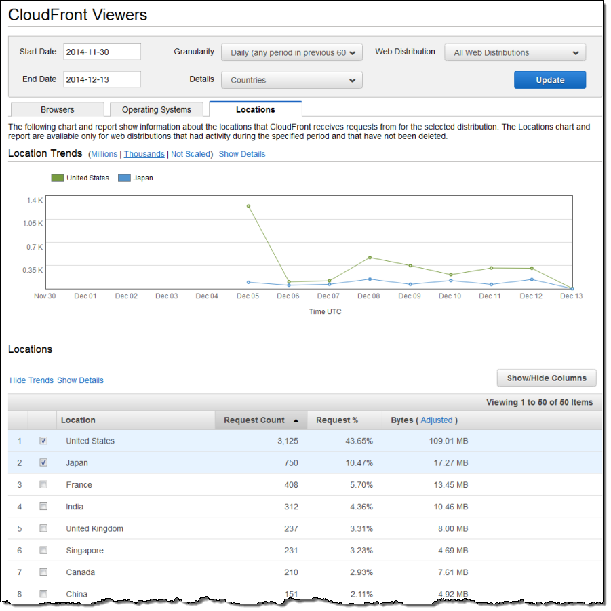The height and width of the screenshot is (611, 611).
Task: Check the India row checkbox
Action: [43, 506]
